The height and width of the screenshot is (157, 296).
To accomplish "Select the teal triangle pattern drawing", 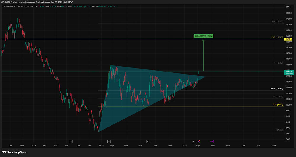I will [133, 89].
